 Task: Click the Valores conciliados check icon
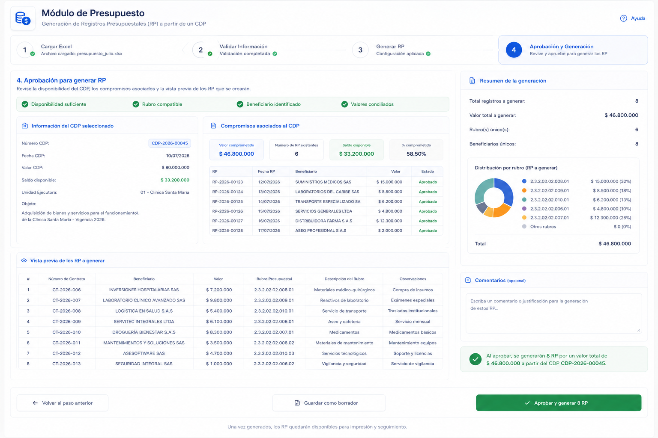(344, 104)
